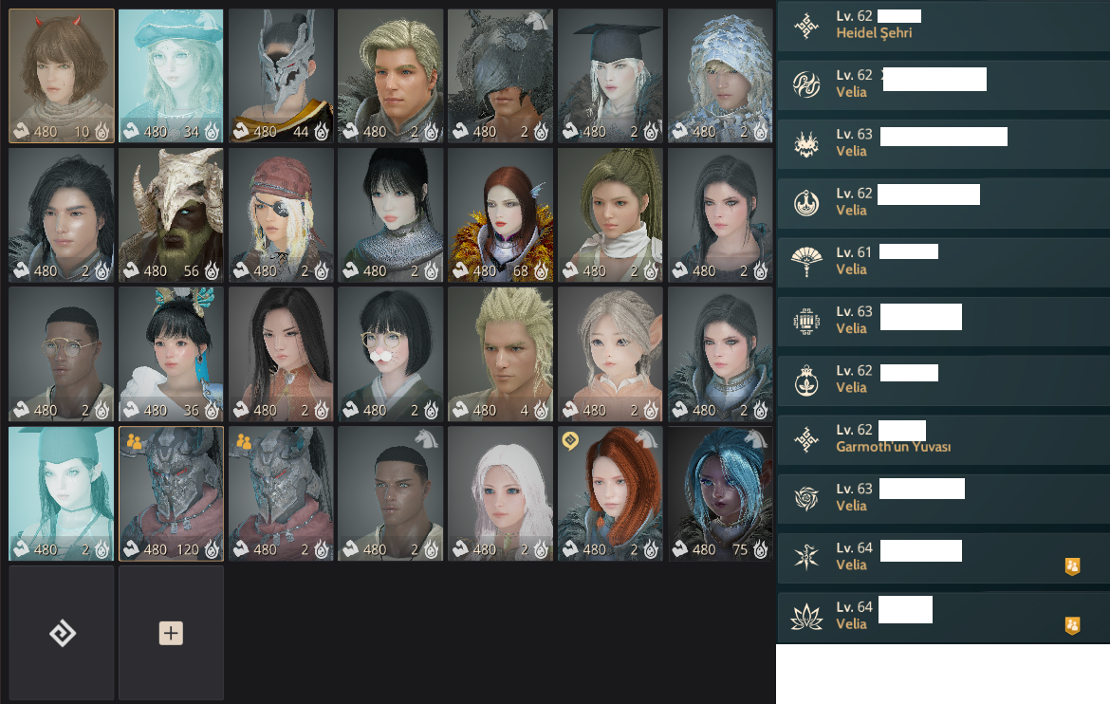The width and height of the screenshot is (1110, 704).
Task: Select the Lv. 62 Garmoth'un Yuvası row
Action: (x=943, y=439)
